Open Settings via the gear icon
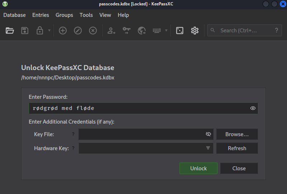Image resolution: width=287 pixels, height=194 pixels. 195,31
